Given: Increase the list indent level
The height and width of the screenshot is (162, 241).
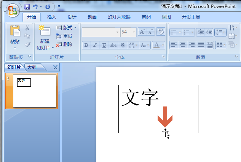Looking at the screenshot, I should tap(209, 32).
